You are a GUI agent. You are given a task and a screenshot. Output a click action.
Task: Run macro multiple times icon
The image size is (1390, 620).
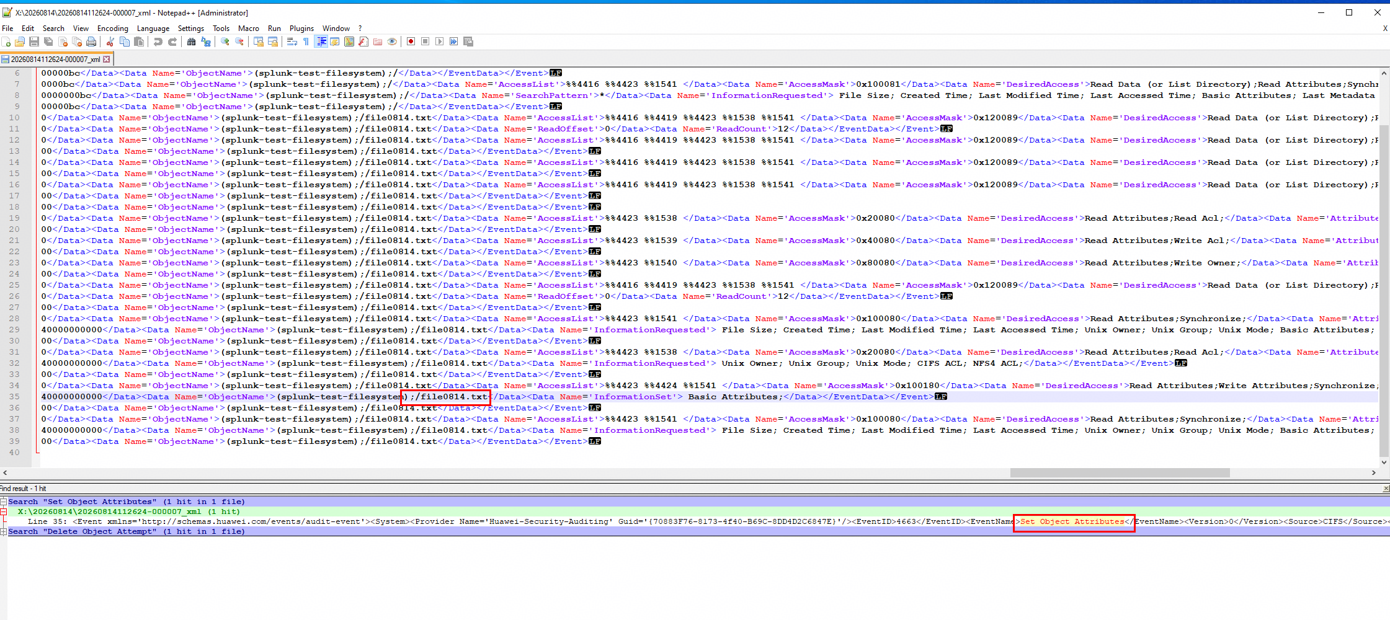(x=453, y=42)
